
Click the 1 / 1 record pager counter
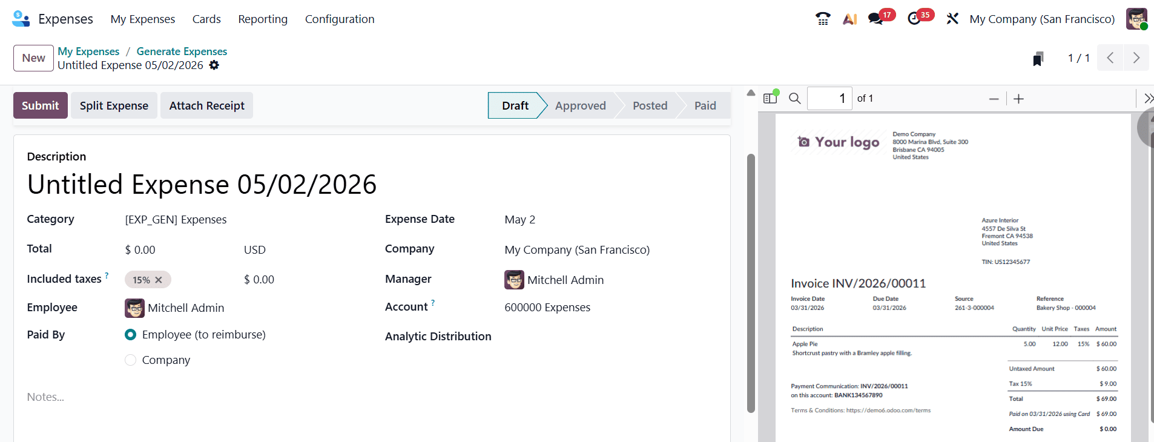tap(1078, 58)
